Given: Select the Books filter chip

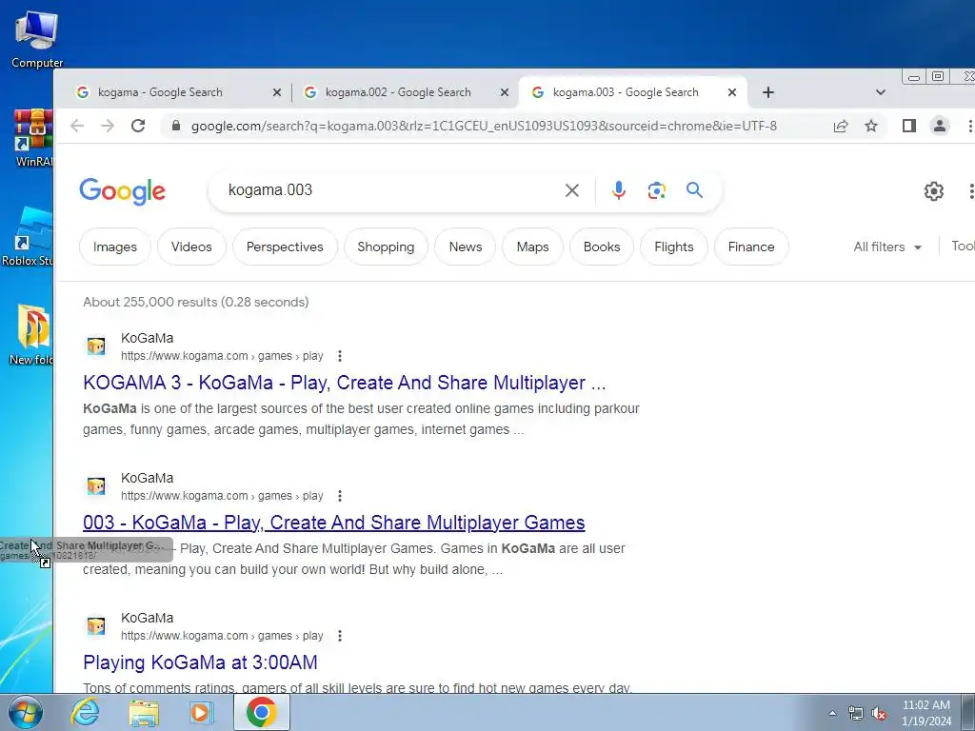Looking at the screenshot, I should (602, 247).
